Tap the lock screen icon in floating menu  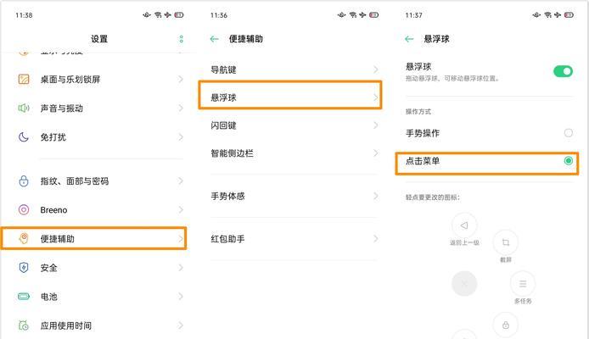(x=506, y=325)
